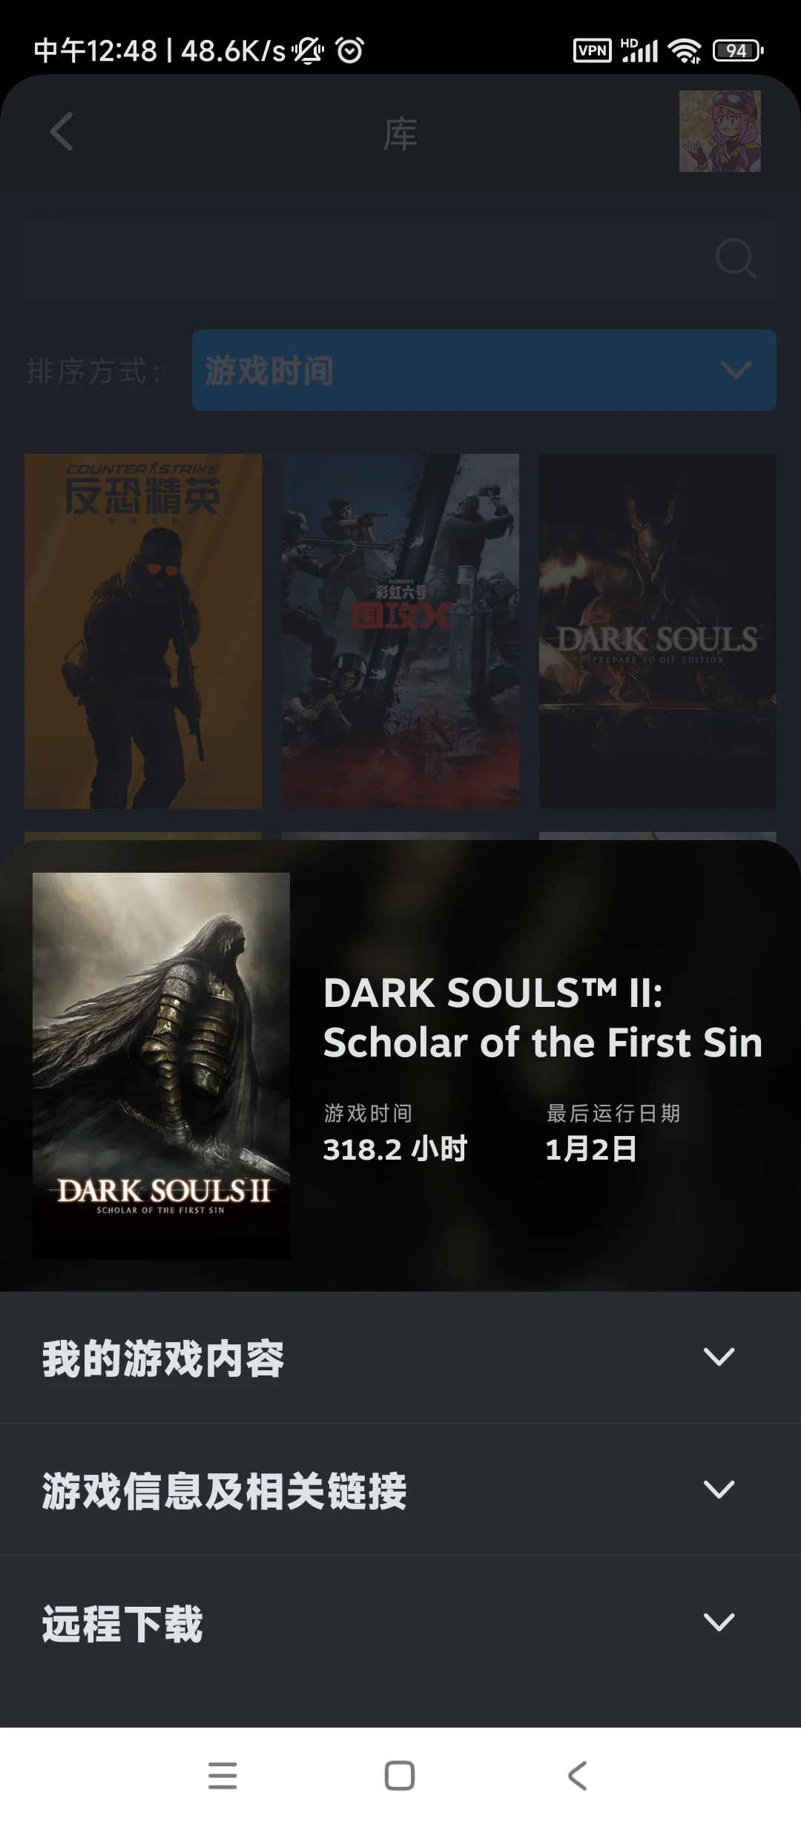
Task: Open the user profile avatar
Action: 720,131
